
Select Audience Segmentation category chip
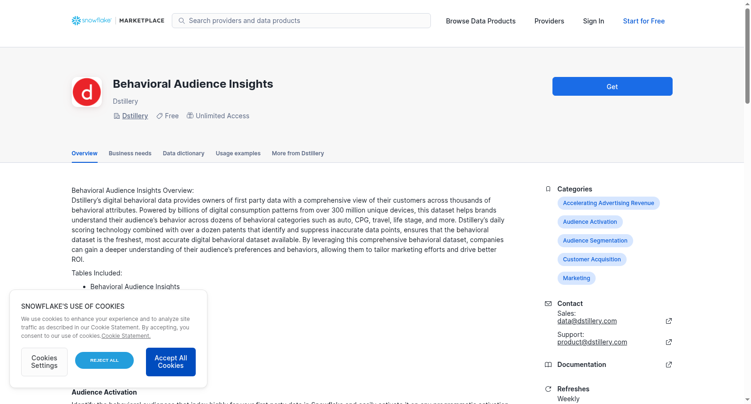595,241
